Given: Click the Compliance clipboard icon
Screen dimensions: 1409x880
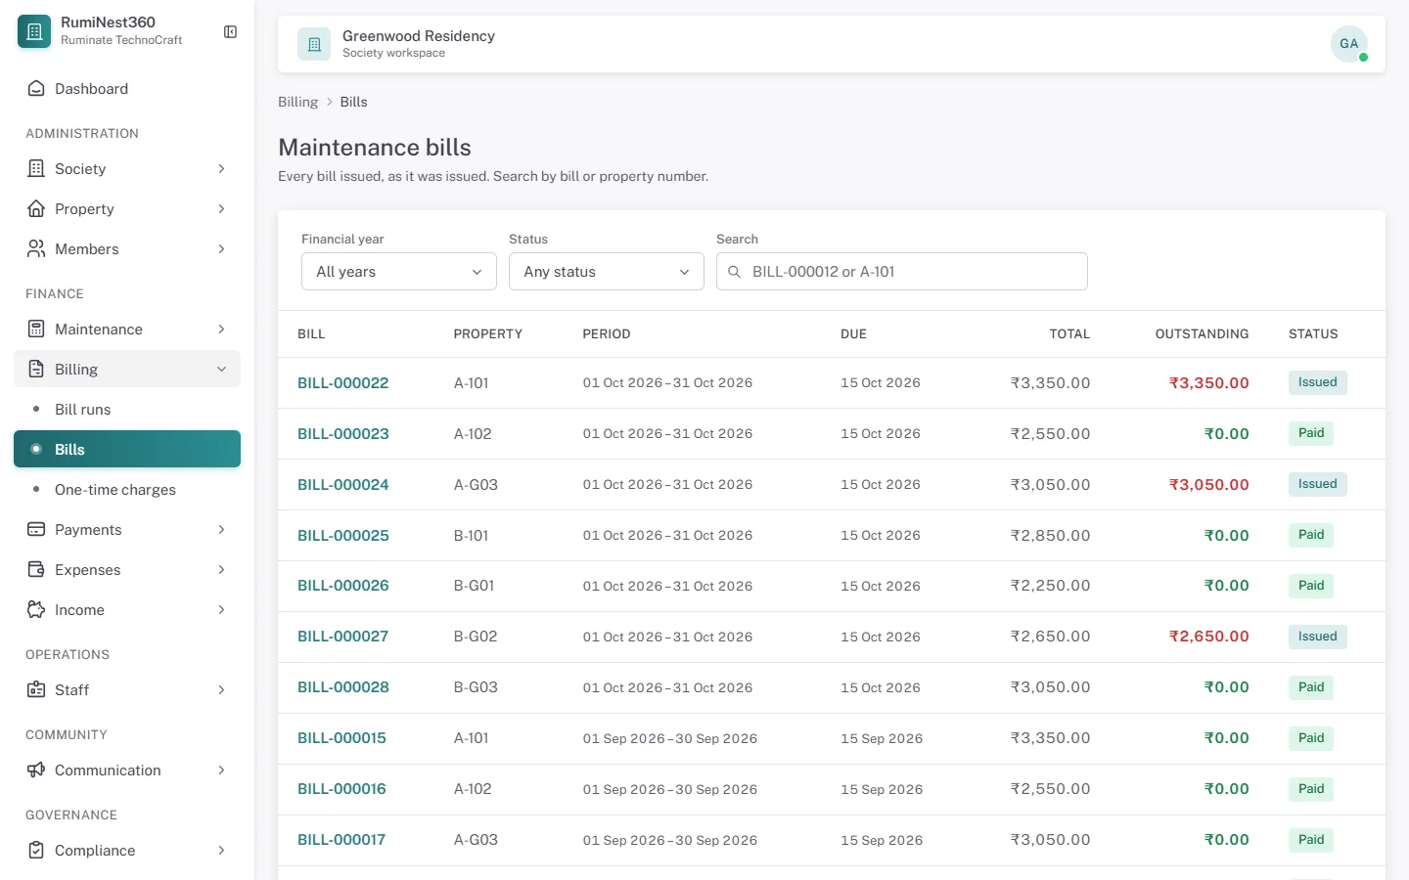Looking at the screenshot, I should point(36,851).
